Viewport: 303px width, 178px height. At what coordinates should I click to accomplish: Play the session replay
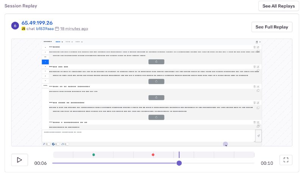tap(19, 160)
